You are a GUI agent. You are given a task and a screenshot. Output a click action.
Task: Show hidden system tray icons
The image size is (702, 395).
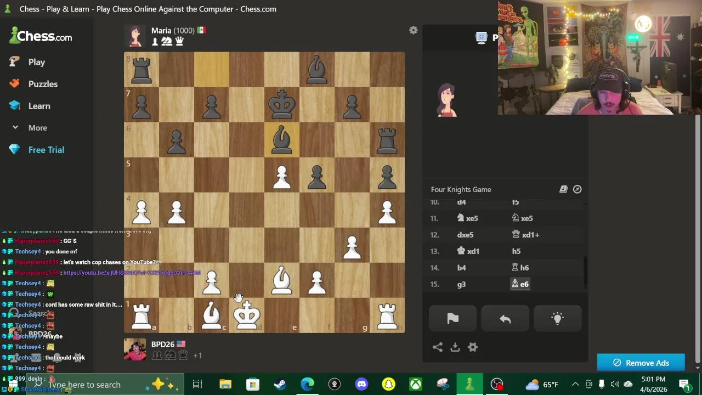[x=575, y=385]
